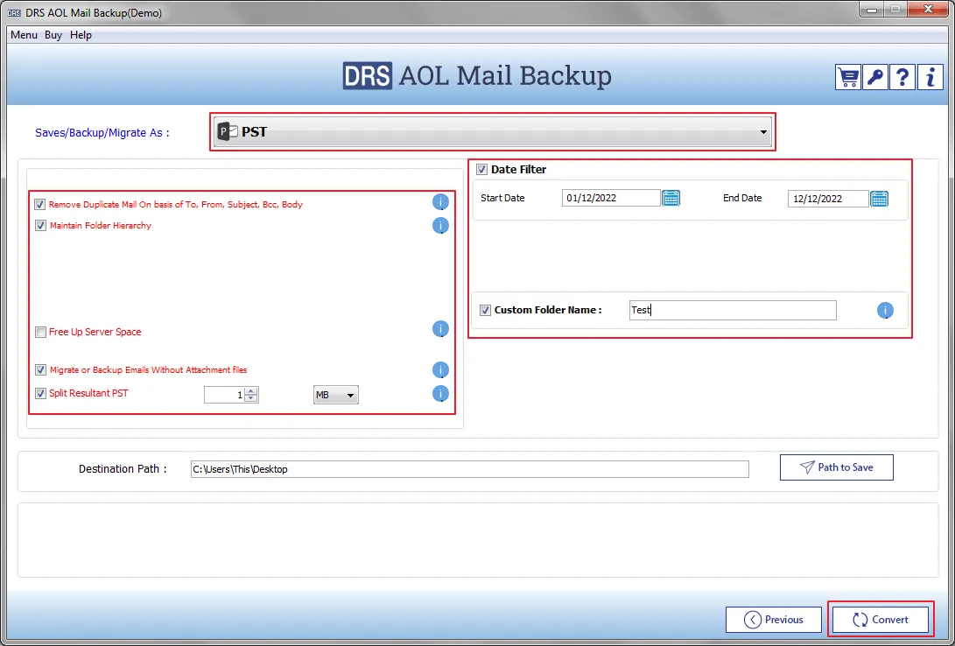This screenshot has height=646, width=955.
Task: Click the DRS app icon in title bar
Action: [x=14, y=13]
